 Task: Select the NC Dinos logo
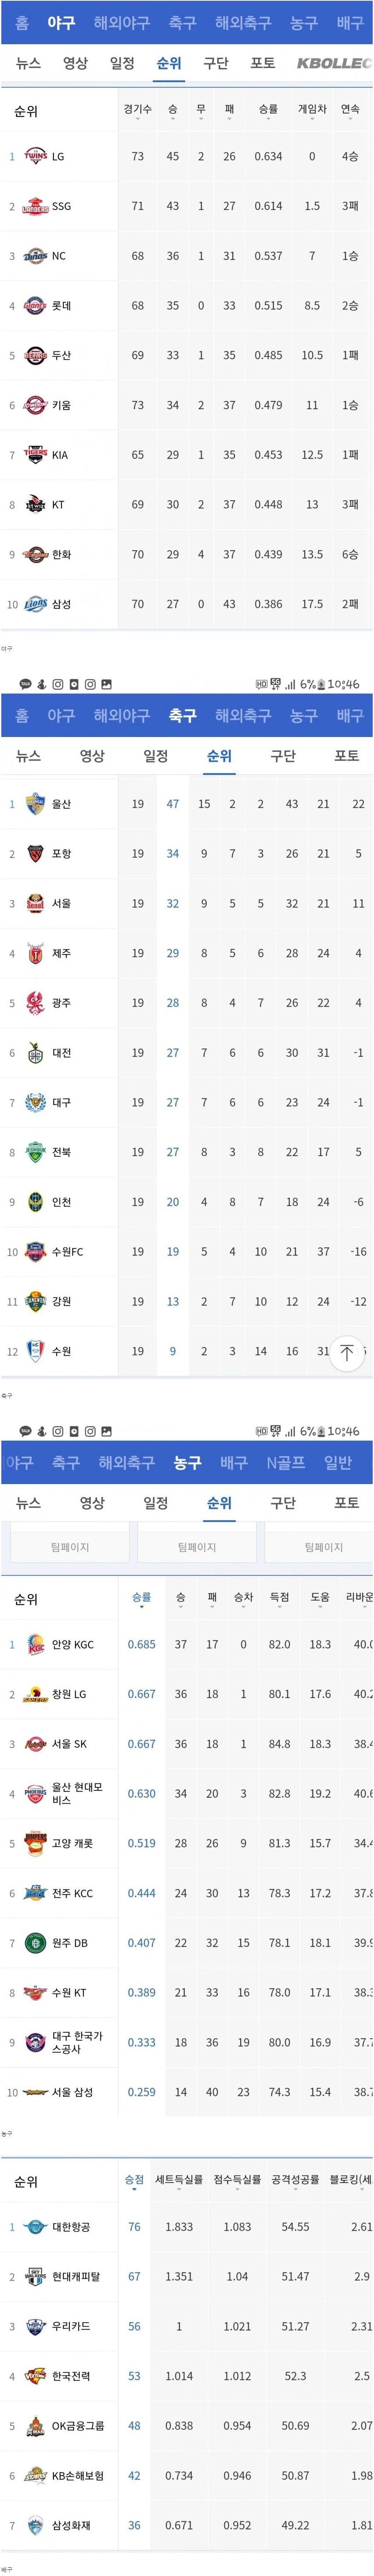(x=35, y=256)
